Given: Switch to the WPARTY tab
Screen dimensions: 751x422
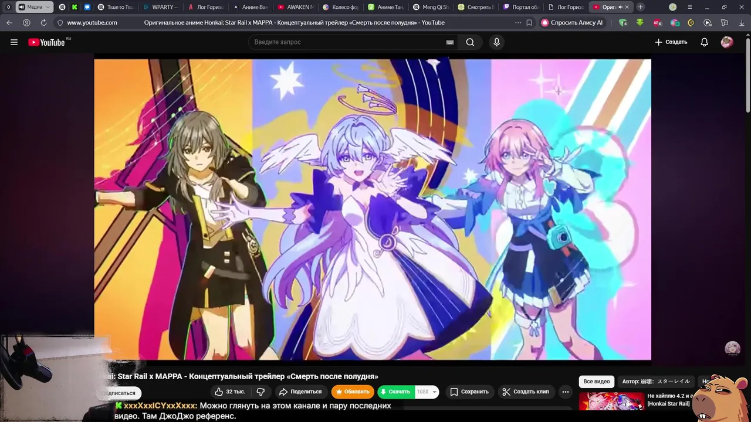Looking at the screenshot, I should [x=160, y=7].
